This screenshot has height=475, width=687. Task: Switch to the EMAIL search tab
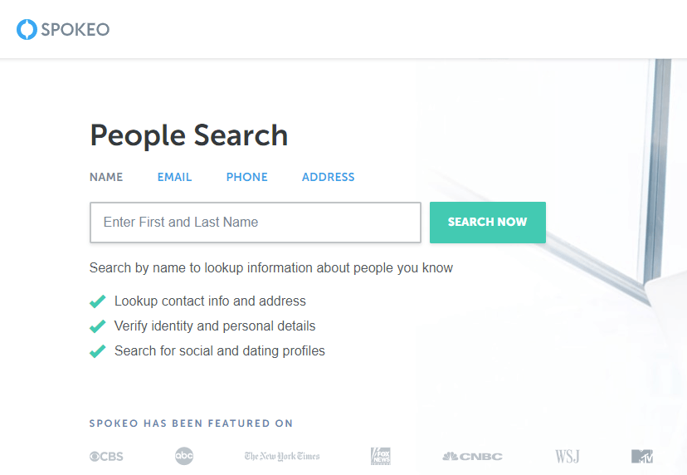pos(174,177)
